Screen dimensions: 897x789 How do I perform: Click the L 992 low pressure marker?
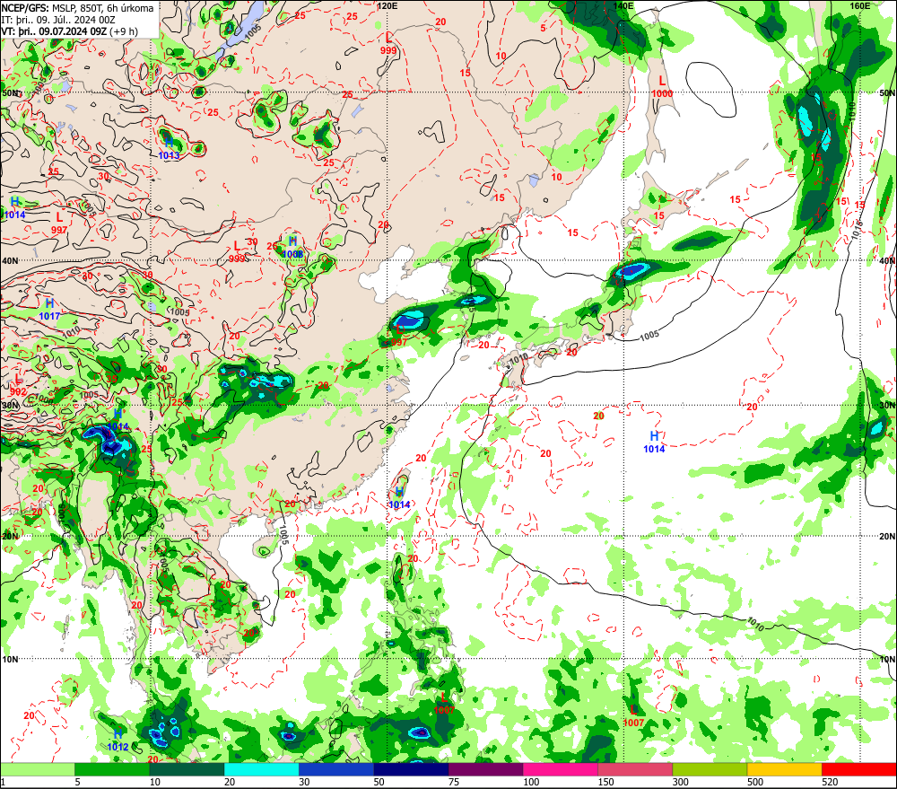point(18,385)
